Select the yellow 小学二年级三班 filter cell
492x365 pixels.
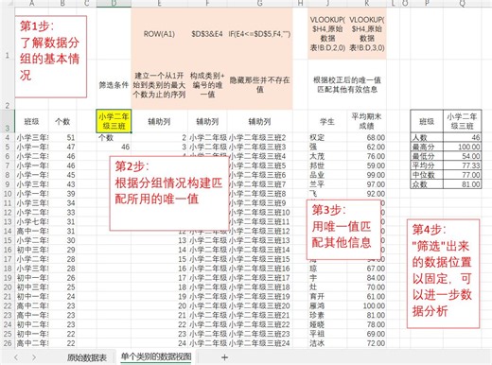click(x=114, y=121)
